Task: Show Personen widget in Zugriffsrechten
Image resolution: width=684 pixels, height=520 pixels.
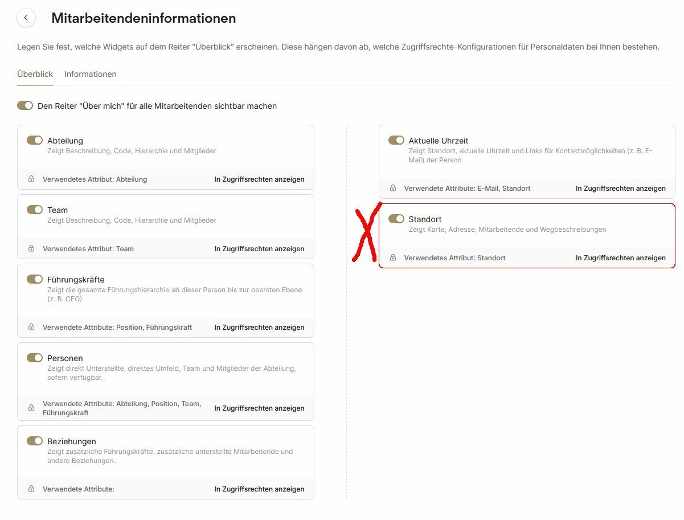Action: pyautogui.click(x=259, y=408)
